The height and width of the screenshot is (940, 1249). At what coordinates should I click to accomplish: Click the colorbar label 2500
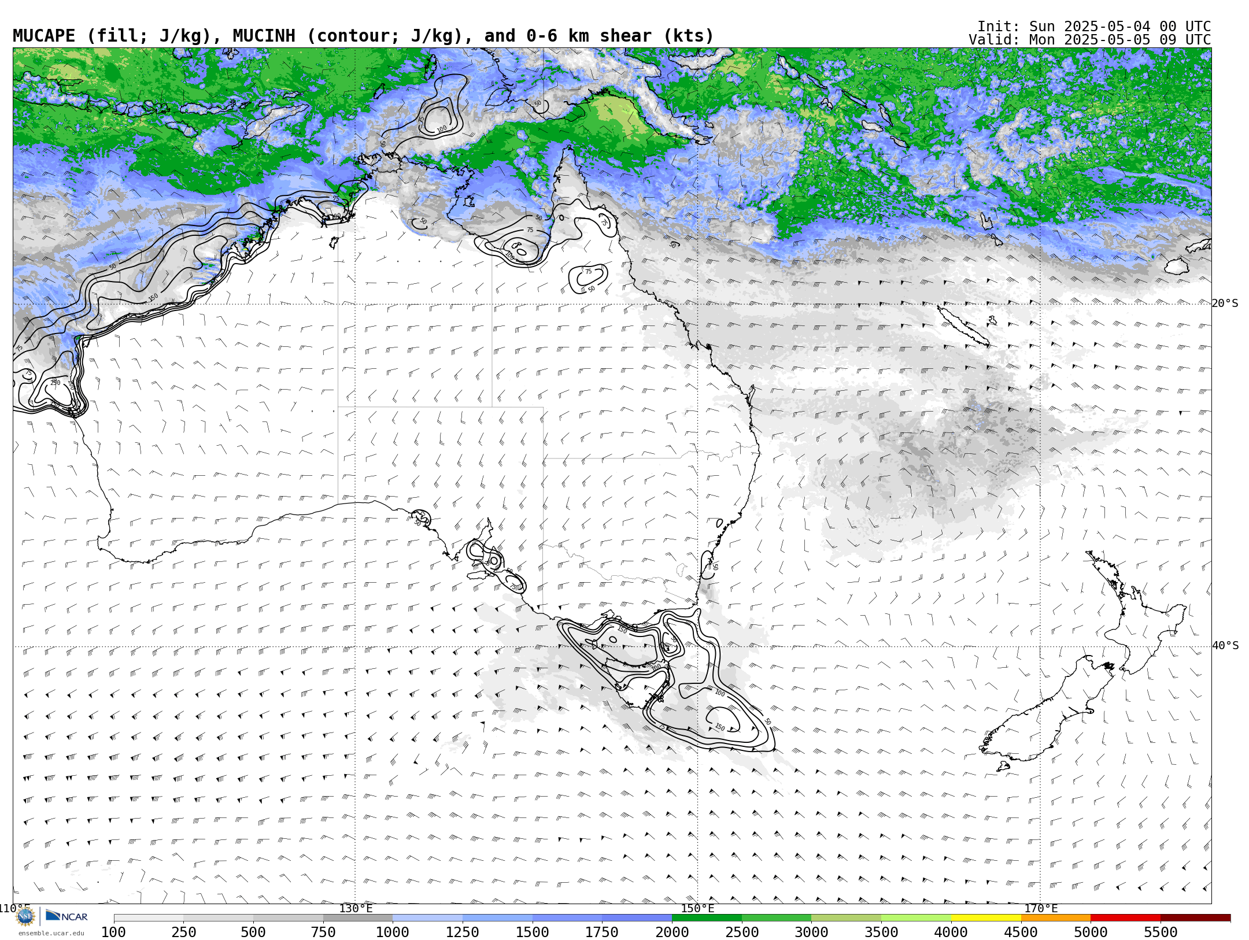coord(742,932)
